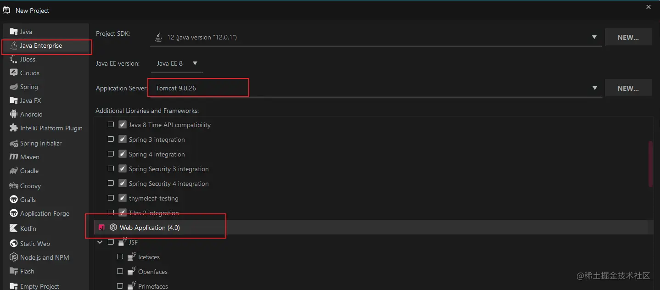Select the Flash folder icon
Screen dimensions: 660x290
click(x=13, y=271)
